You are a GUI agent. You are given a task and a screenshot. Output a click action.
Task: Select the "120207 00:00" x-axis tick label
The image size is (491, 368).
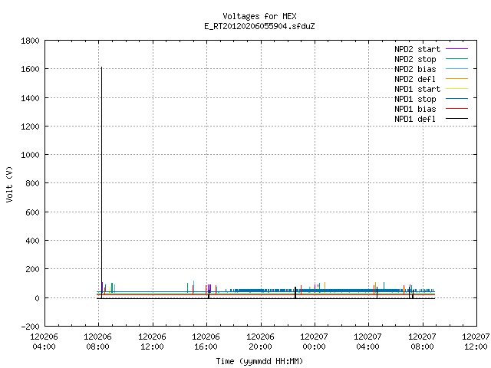[314, 342]
